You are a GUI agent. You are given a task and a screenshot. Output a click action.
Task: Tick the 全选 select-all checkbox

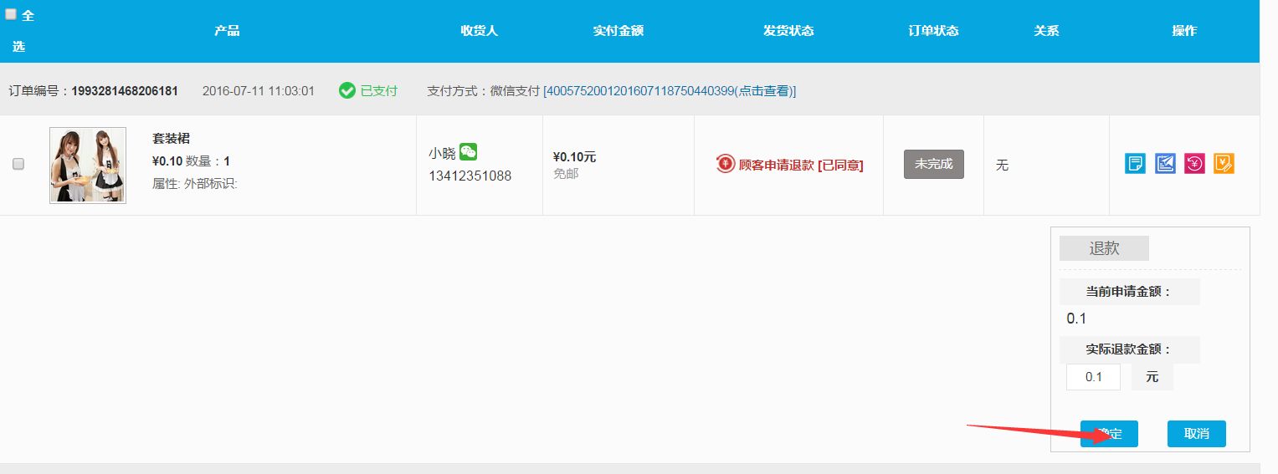coord(11,15)
